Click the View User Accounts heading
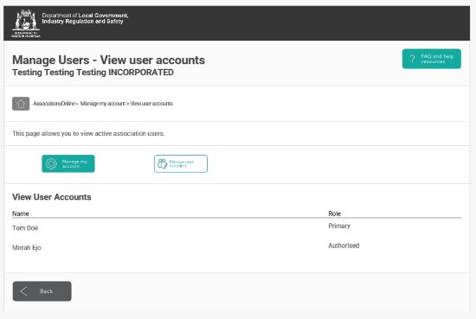This screenshot has height=319, width=476. (x=52, y=197)
